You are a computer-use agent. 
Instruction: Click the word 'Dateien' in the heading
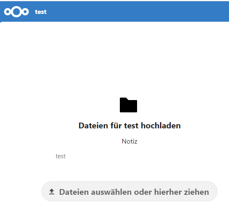tap(93, 125)
